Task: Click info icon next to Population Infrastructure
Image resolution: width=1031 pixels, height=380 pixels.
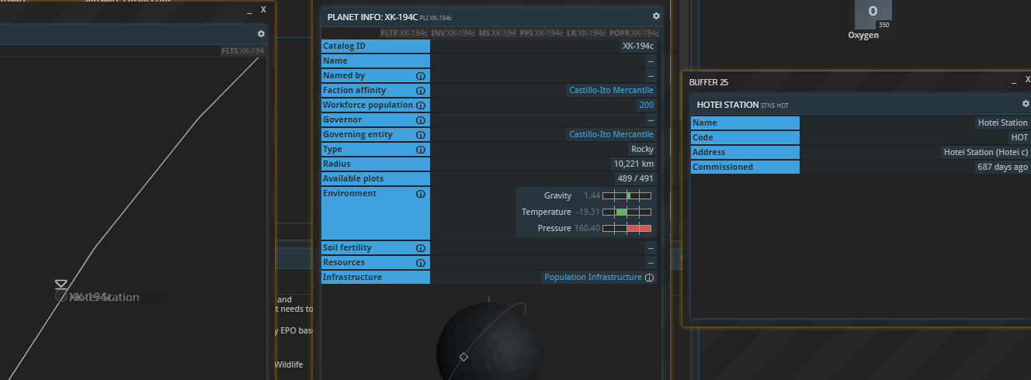Action: 649,278
